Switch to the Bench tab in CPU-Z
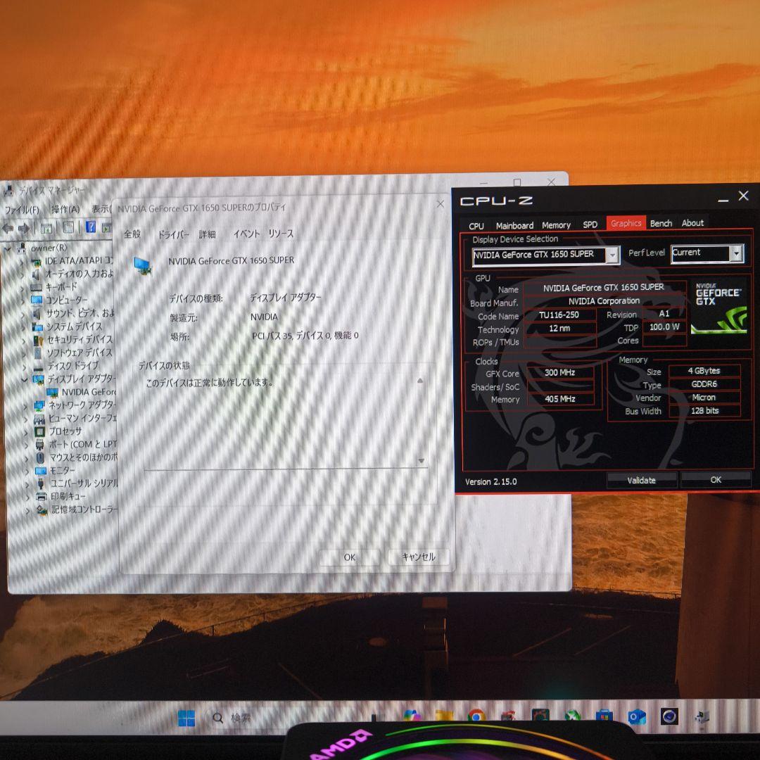The image size is (760, 760). (661, 223)
